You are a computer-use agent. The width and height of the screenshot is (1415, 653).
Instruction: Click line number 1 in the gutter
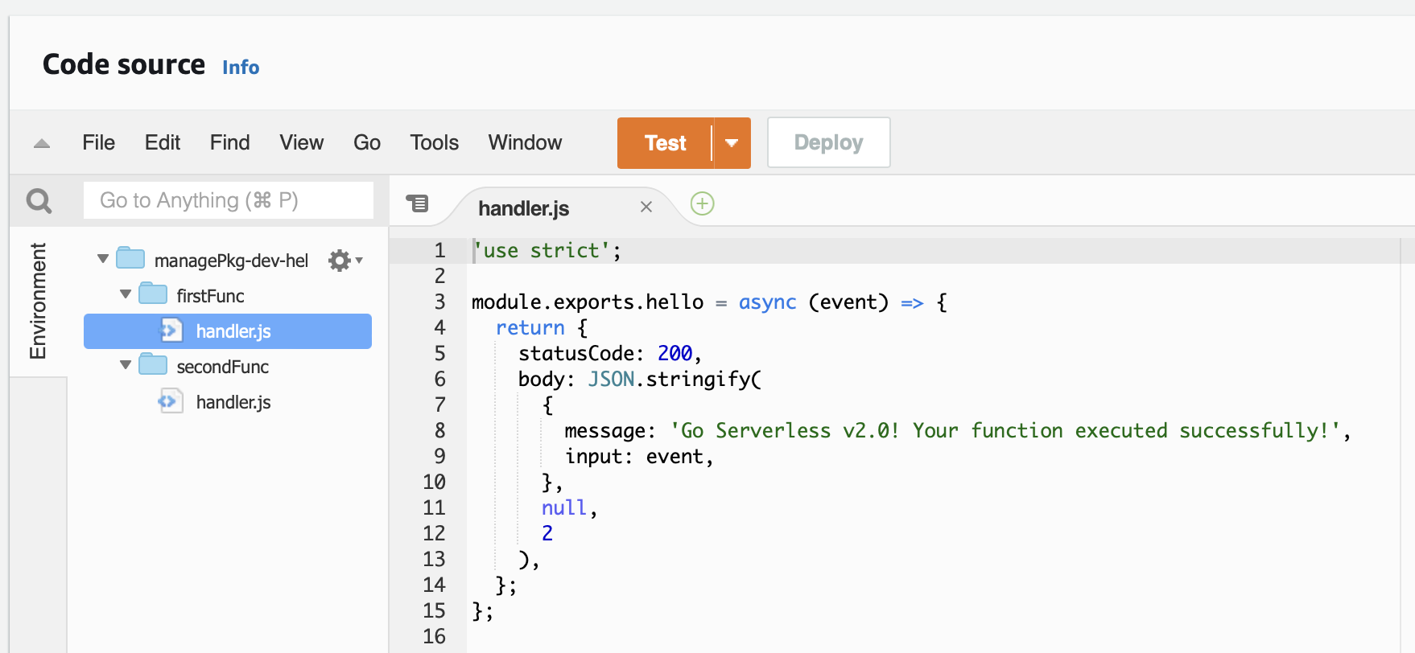439,250
